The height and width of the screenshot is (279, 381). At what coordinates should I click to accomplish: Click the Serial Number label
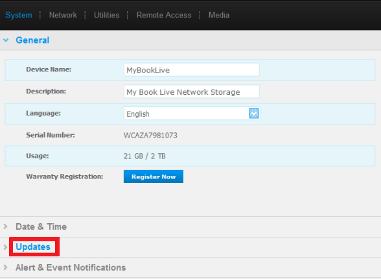[x=51, y=135]
